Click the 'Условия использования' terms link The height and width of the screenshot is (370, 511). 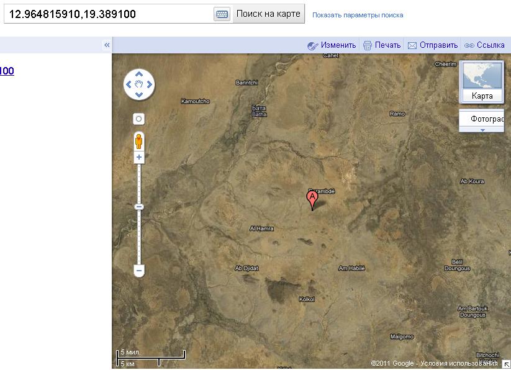[459, 363]
